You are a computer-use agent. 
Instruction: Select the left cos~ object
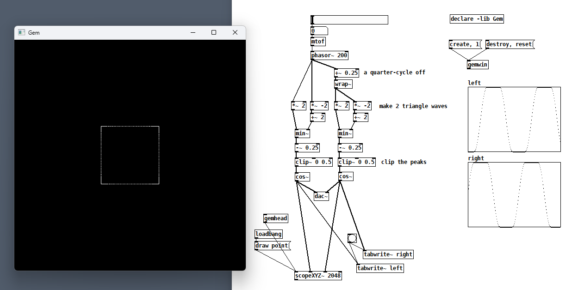(302, 177)
